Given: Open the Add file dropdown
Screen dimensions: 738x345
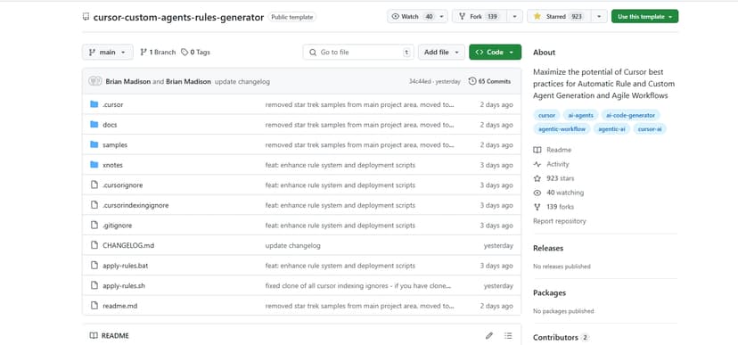Looking at the screenshot, I should tap(441, 53).
